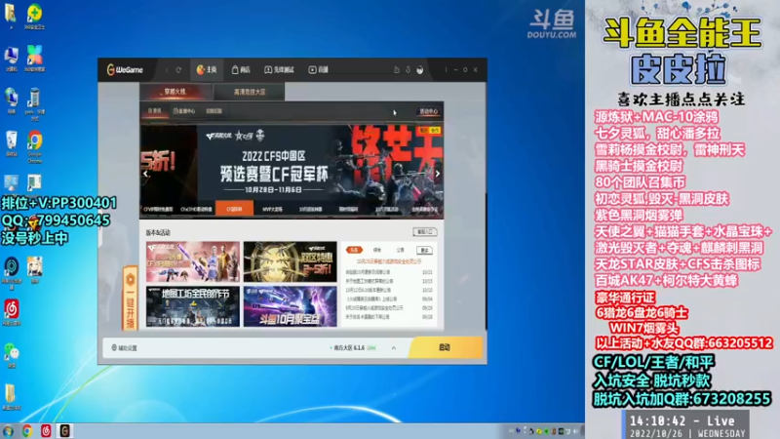
Task: Open the 360 software manager desktop icon
Action: click(34, 59)
